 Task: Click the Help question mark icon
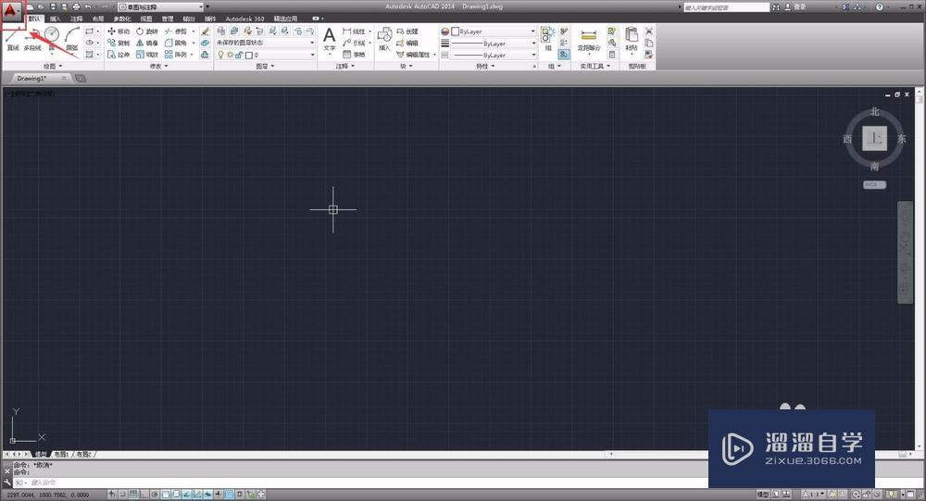880,6
